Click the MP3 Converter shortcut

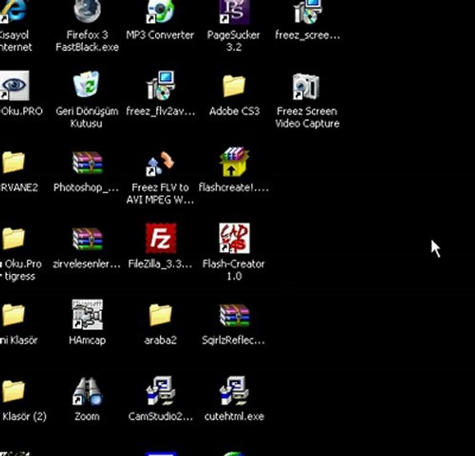(x=160, y=11)
